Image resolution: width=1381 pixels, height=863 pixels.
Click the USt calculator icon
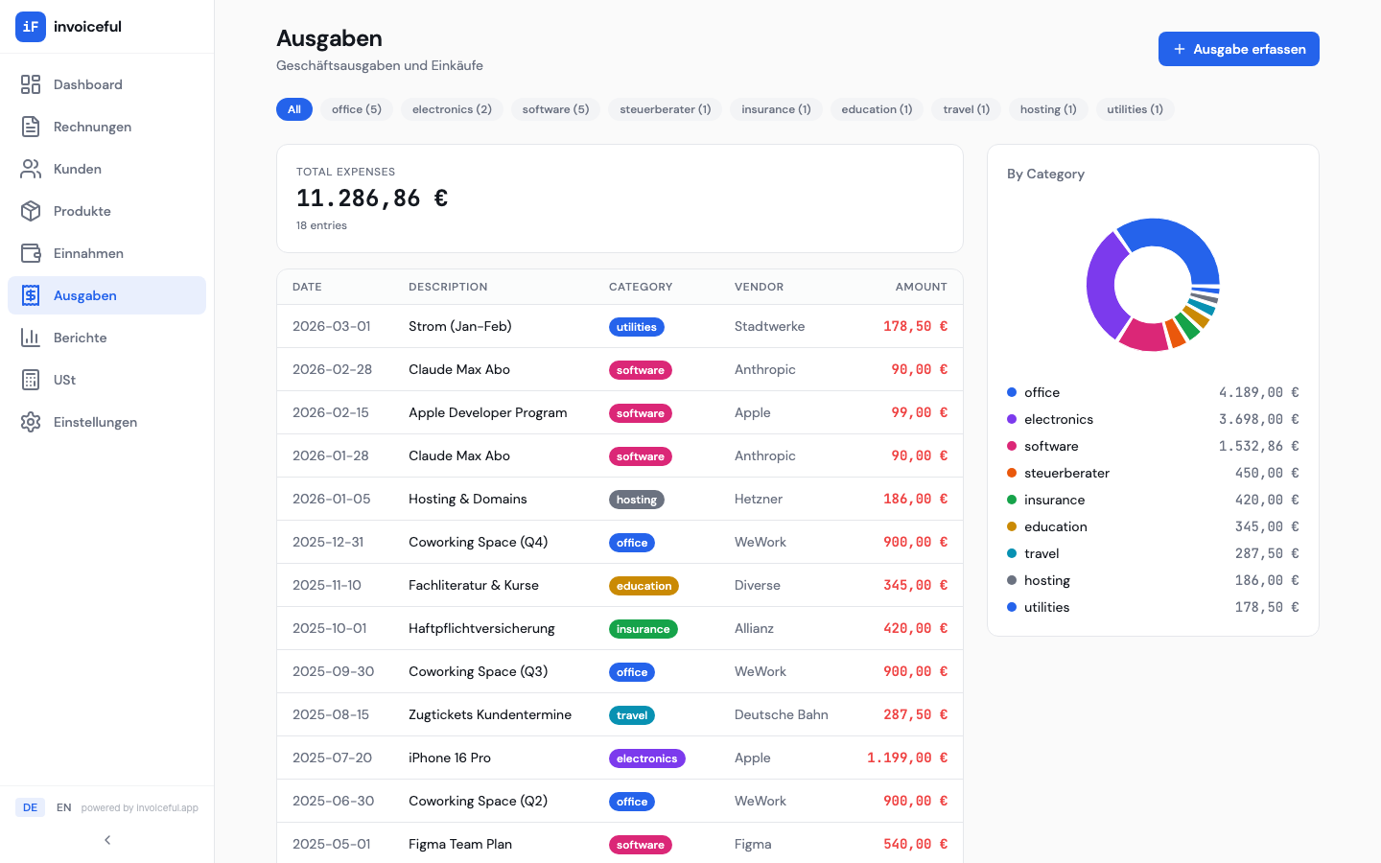tap(31, 380)
